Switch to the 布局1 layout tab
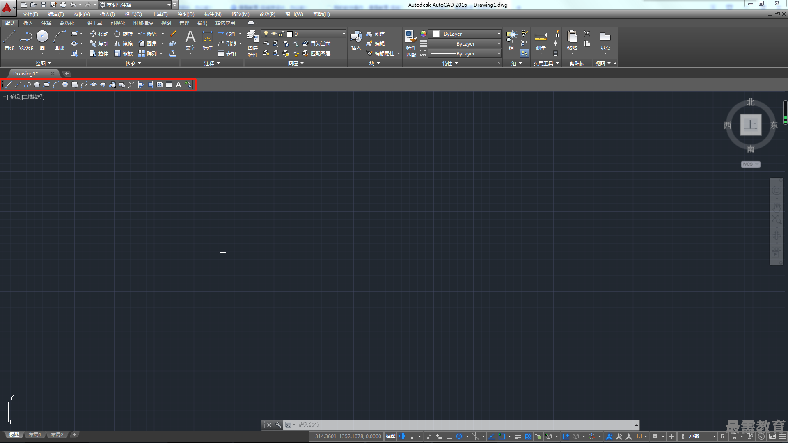 (35, 435)
